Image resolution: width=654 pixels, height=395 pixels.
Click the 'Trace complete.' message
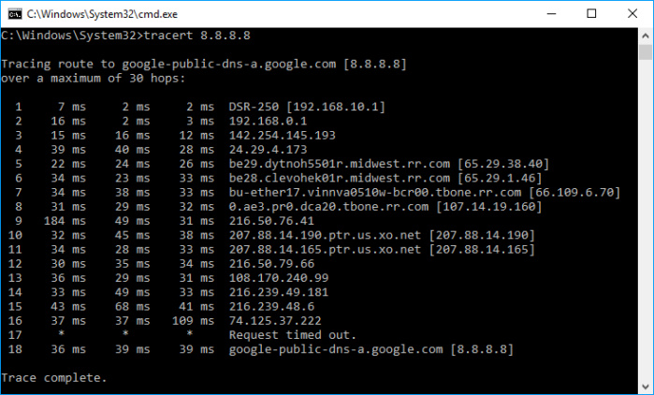pyautogui.click(x=54, y=377)
